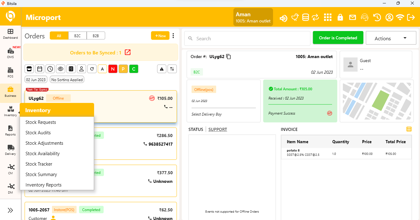The image size is (420, 220).
Task: Click the sync arrows icon in header
Action: (x=315, y=17)
